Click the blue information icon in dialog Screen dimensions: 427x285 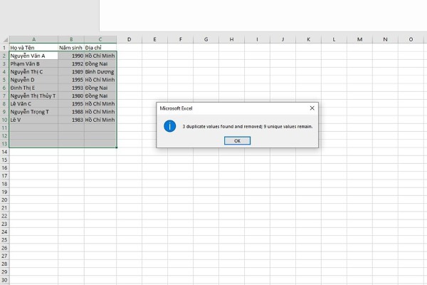169,126
